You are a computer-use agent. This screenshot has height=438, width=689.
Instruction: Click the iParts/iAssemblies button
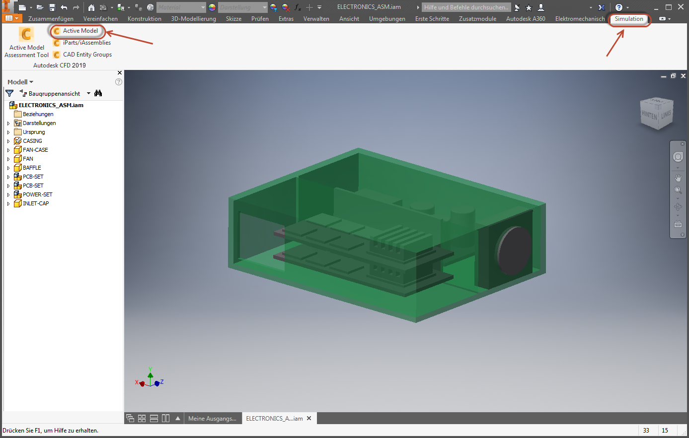[x=82, y=43]
